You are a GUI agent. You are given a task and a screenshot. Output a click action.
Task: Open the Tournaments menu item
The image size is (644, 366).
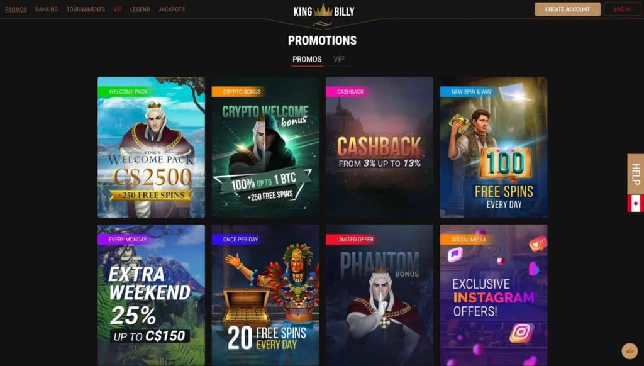coord(86,9)
